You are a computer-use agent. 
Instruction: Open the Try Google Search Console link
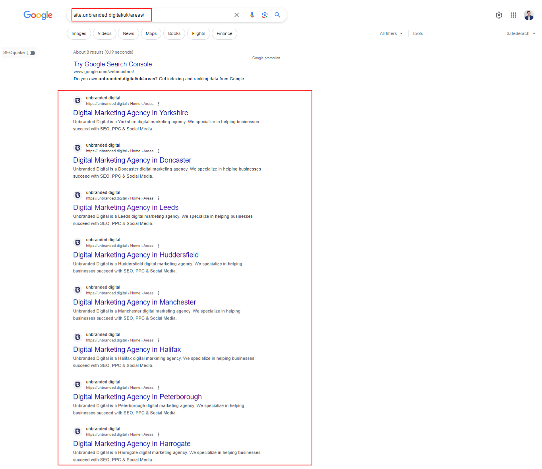(x=113, y=64)
